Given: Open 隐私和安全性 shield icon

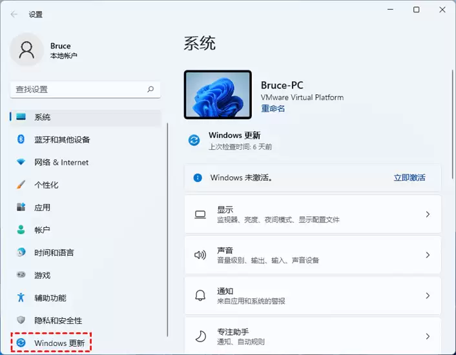Looking at the screenshot, I should pos(21,320).
